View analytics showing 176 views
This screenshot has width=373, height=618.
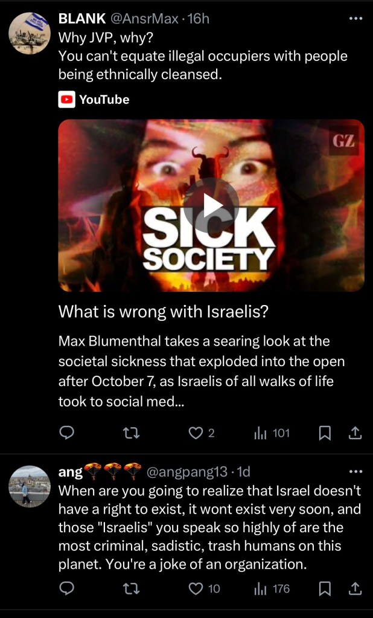point(272,589)
